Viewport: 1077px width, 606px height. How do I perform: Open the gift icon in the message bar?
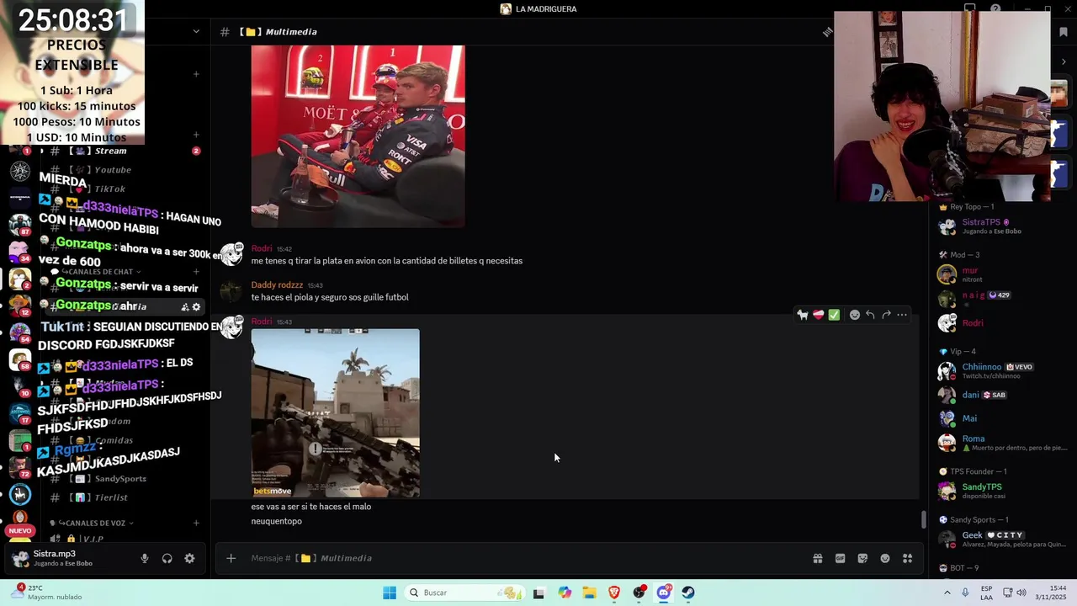click(817, 558)
